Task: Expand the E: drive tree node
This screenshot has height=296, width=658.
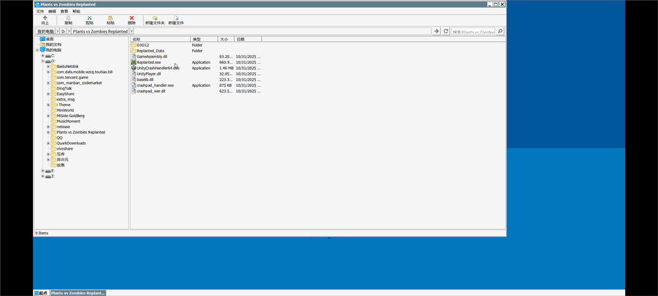Action: (x=43, y=170)
